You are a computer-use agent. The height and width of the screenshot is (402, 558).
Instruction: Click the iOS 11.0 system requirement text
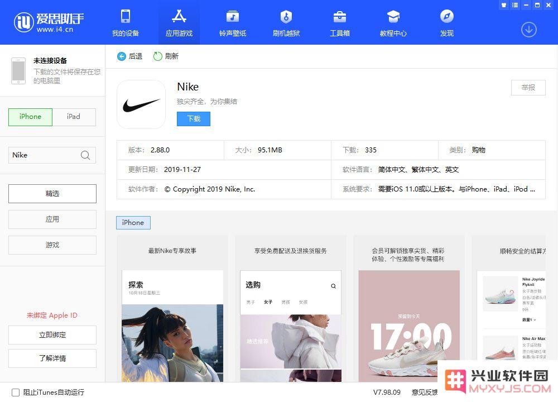pos(456,189)
